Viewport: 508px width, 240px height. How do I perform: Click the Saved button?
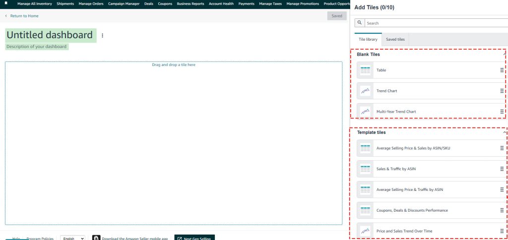pos(337,16)
